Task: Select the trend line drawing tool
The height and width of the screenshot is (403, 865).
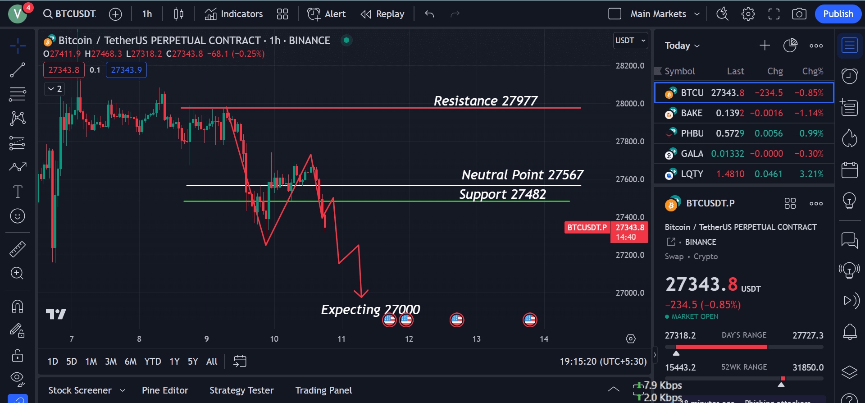Action: (x=17, y=70)
